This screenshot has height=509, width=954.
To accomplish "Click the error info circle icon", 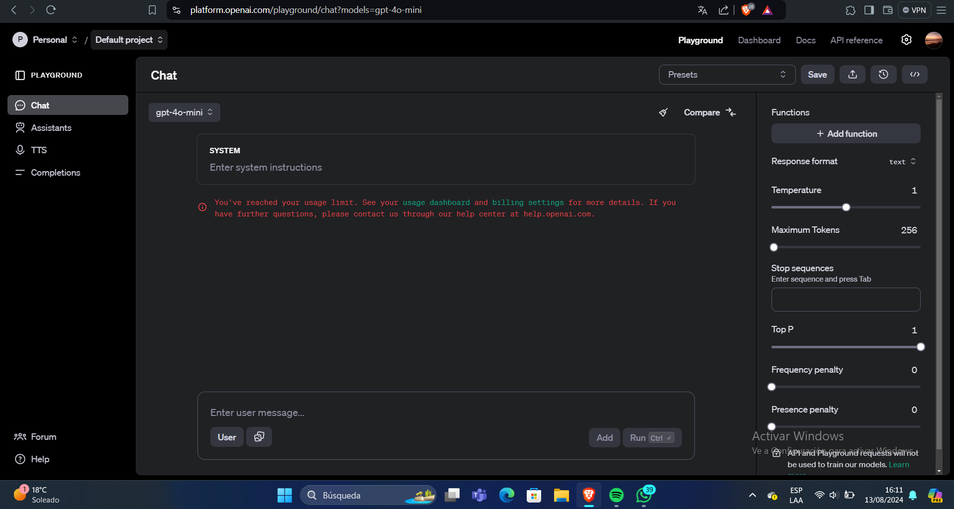I will (x=202, y=207).
